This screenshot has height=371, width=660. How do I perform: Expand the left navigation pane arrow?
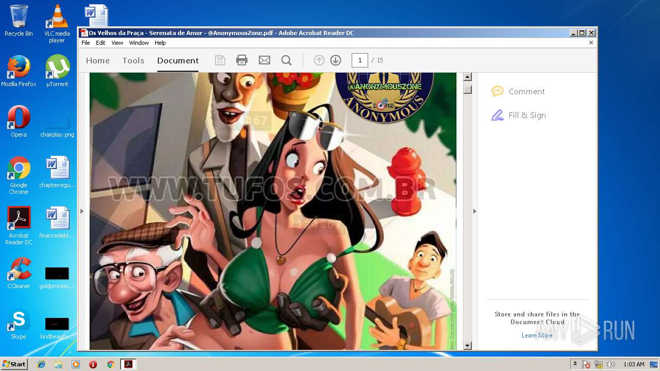[x=81, y=211]
